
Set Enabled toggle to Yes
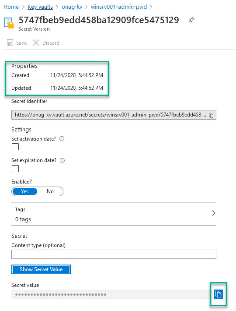pyautogui.click(x=25, y=191)
